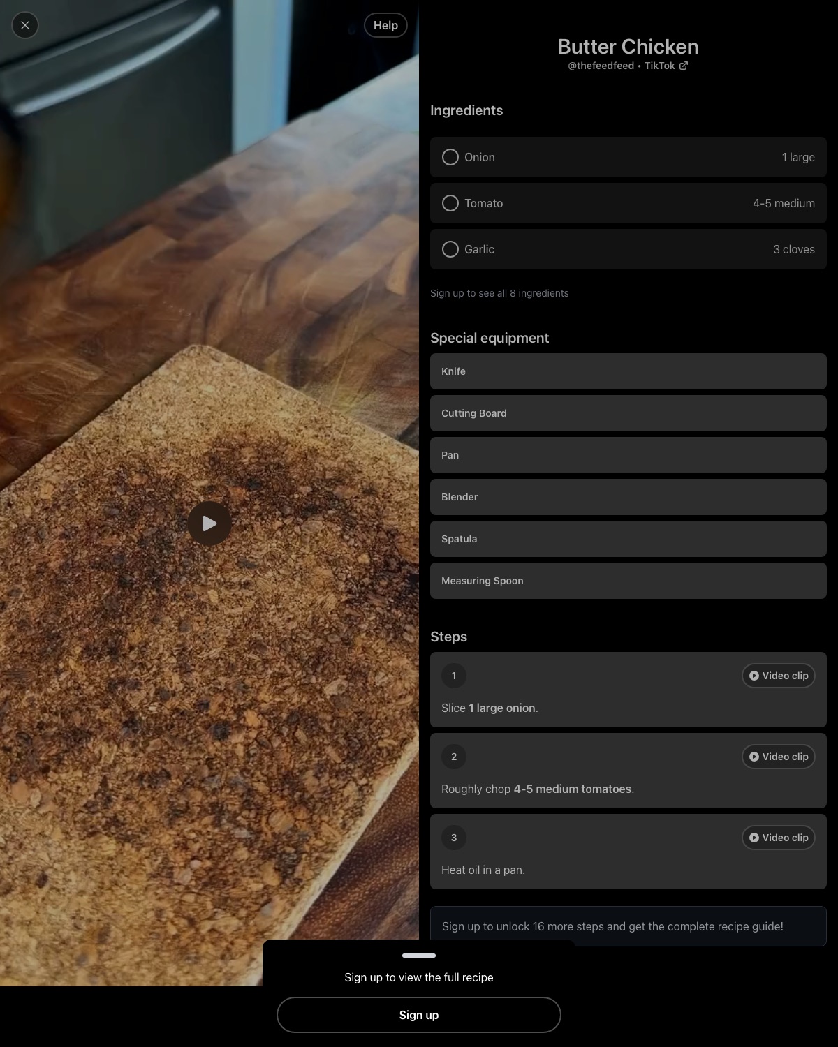Click the '3 cloves' quantity for Garlic

(794, 249)
